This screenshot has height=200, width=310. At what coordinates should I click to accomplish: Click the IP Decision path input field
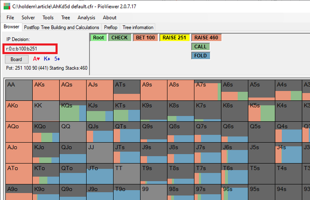(30, 49)
